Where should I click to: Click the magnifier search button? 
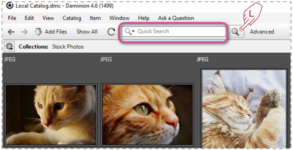tap(235, 32)
